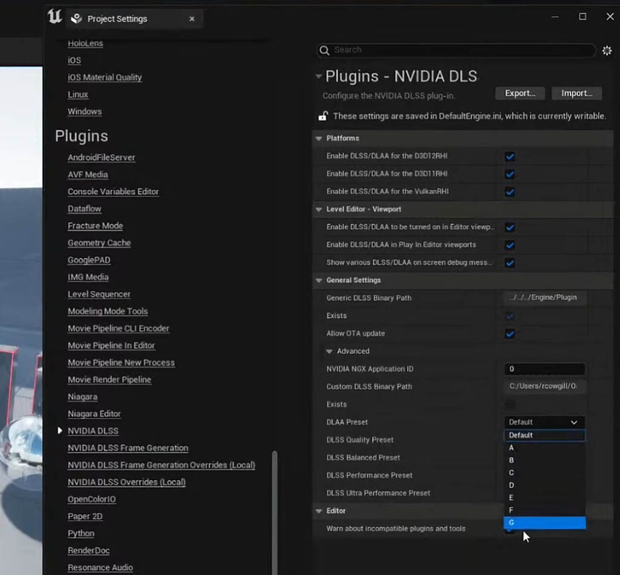Toggle Enable DLSS/DLAA for D3D11RHI checkbox

tap(510, 174)
